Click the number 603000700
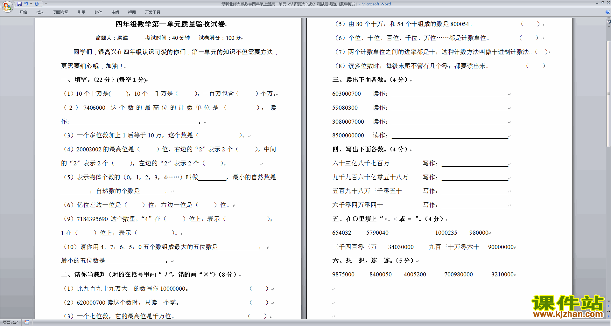 click(347, 94)
